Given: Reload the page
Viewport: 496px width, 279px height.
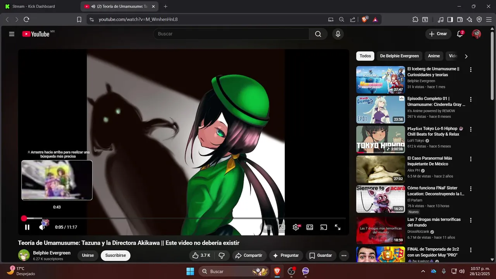Looking at the screenshot, I should coord(26,19).
